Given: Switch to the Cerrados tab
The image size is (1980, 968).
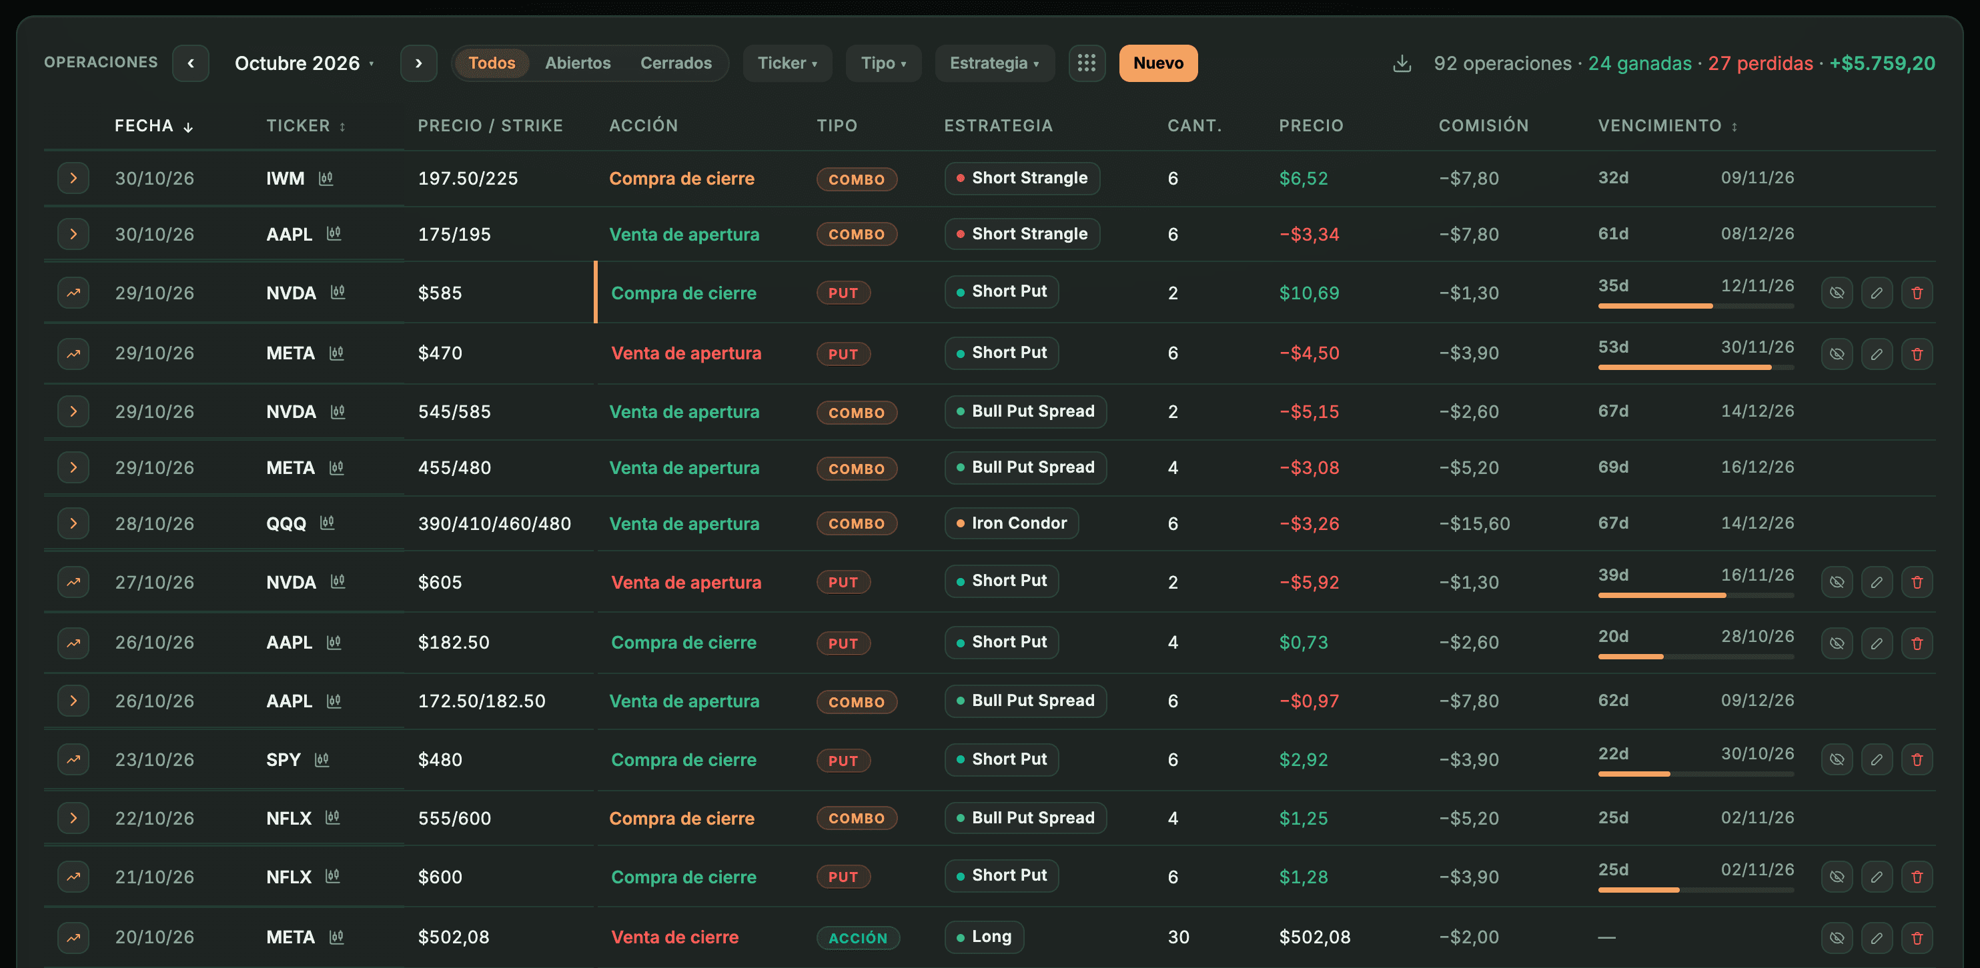Looking at the screenshot, I should coord(676,63).
